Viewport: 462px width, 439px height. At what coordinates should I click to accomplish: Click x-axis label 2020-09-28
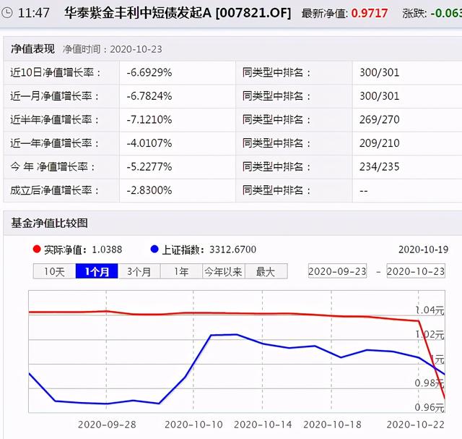107,425
